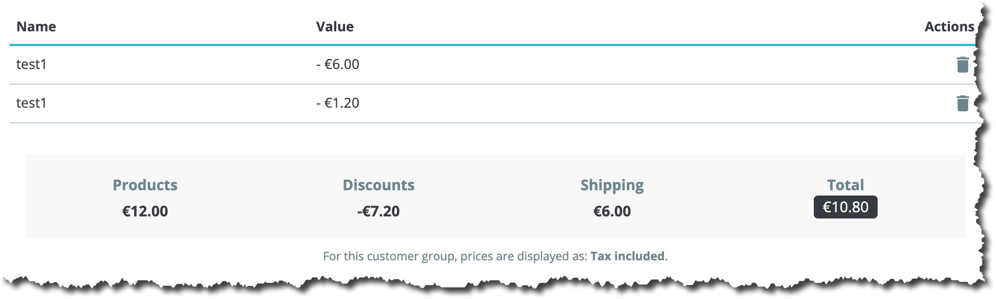Delete the test1 discount worth €6.00

coord(962,64)
